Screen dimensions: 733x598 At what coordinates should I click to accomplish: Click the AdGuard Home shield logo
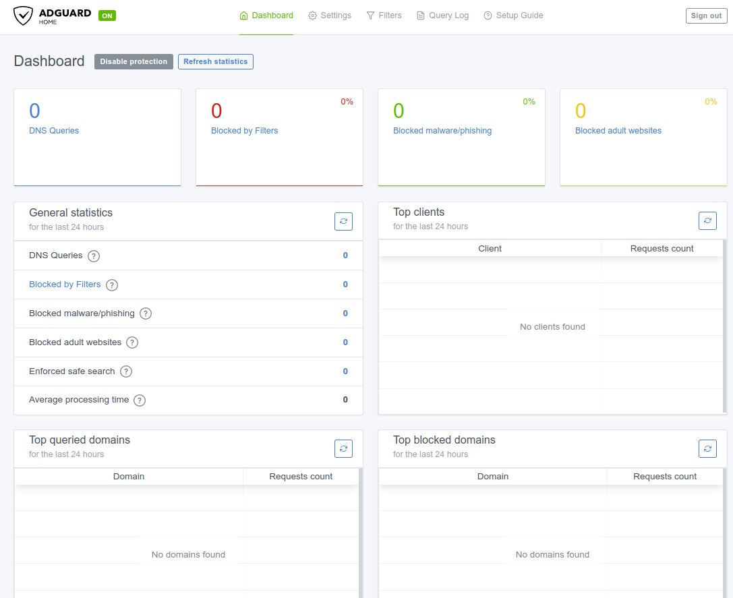24,16
